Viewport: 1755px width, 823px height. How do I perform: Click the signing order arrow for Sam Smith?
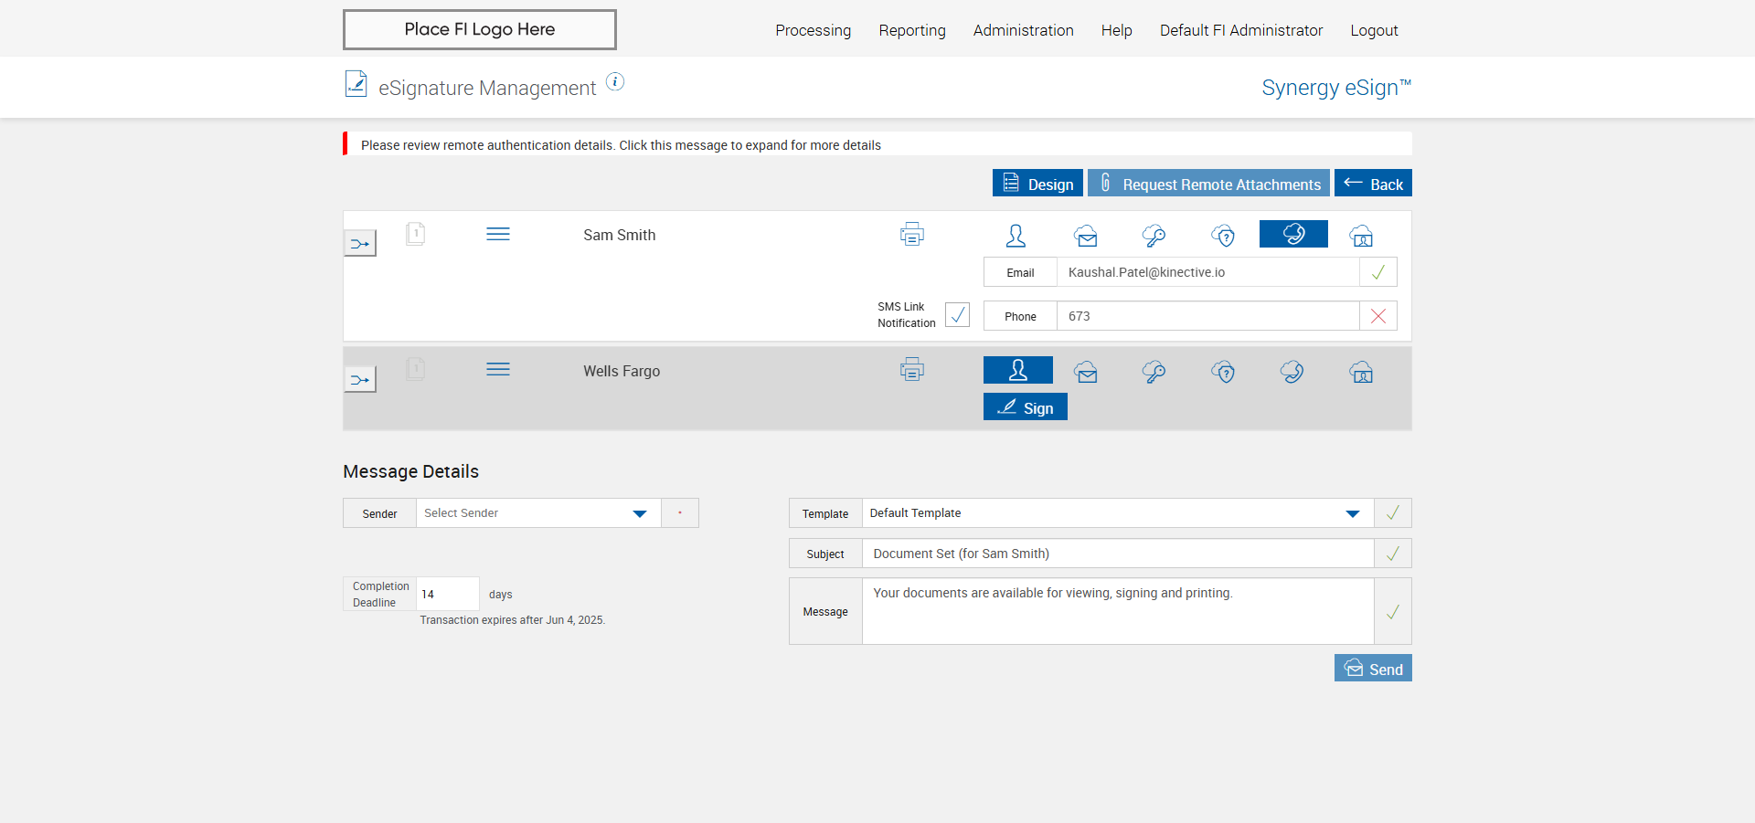coord(359,243)
